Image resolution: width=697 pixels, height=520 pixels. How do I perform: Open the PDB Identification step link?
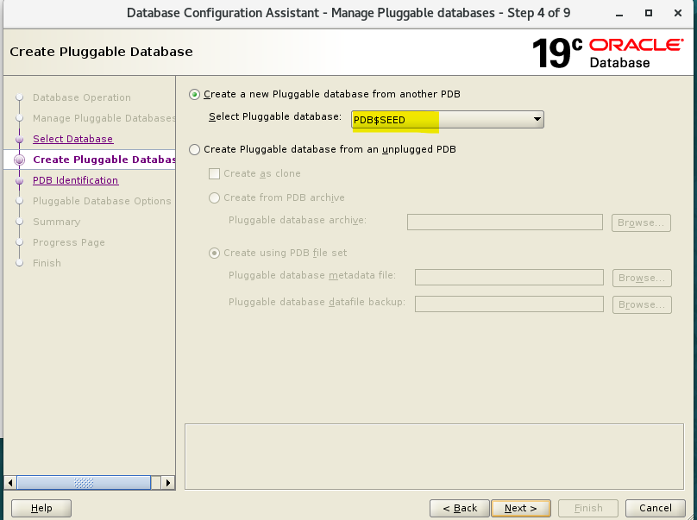[x=76, y=180]
